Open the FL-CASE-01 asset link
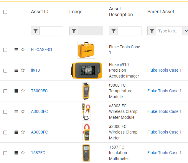This screenshot has height=163, width=188. (x=42, y=50)
